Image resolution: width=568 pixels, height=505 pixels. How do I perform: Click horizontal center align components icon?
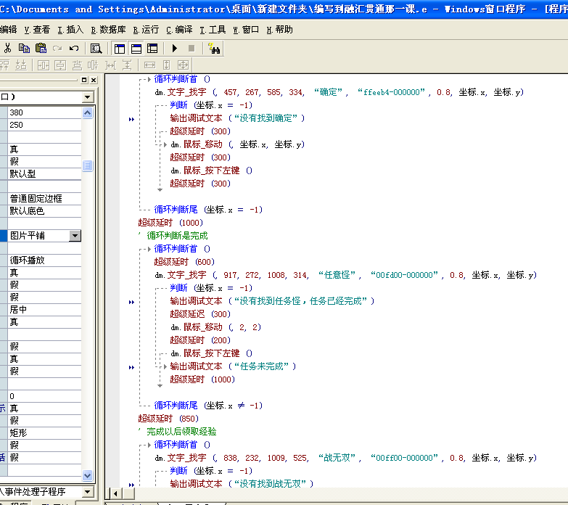(77, 65)
